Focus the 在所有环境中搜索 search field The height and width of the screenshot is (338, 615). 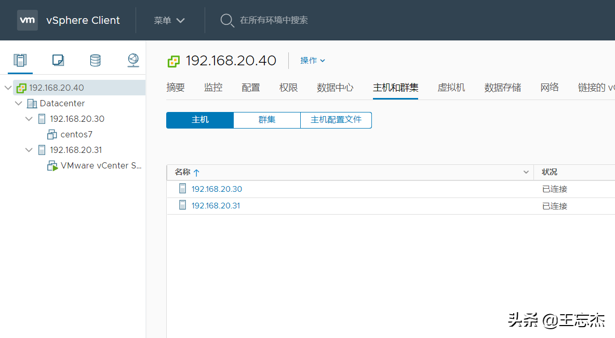coord(274,20)
